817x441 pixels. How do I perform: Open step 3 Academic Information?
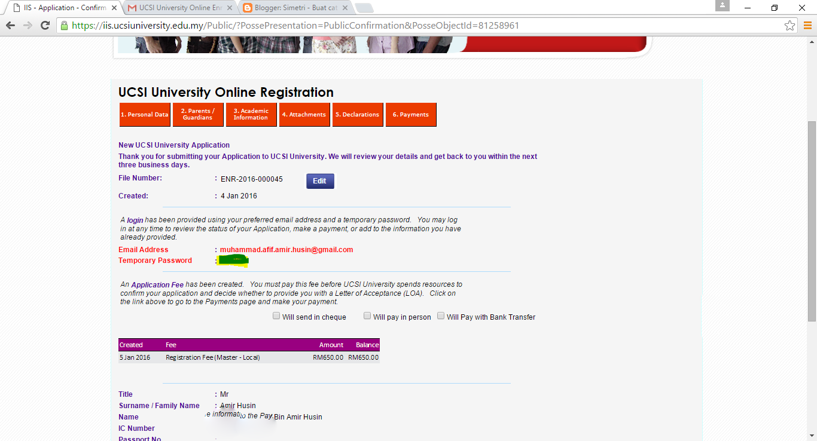pos(251,115)
